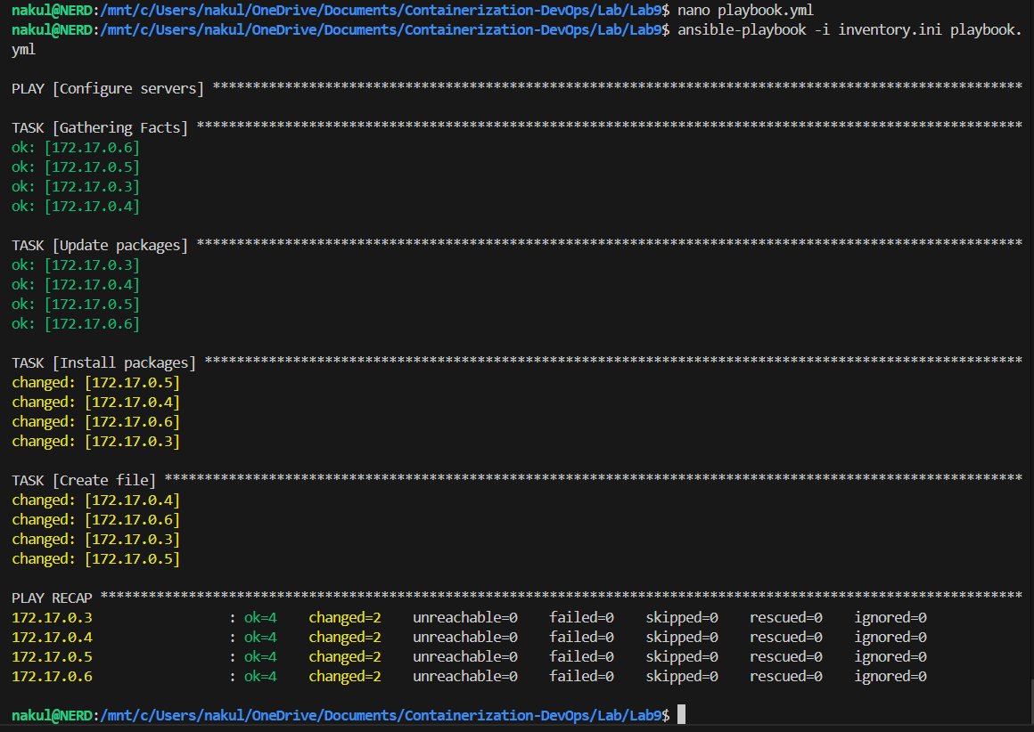Click 'ignored=0' in the 172.17.0.6 recap row
Screen dimensions: 1034x732
click(x=890, y=677)
